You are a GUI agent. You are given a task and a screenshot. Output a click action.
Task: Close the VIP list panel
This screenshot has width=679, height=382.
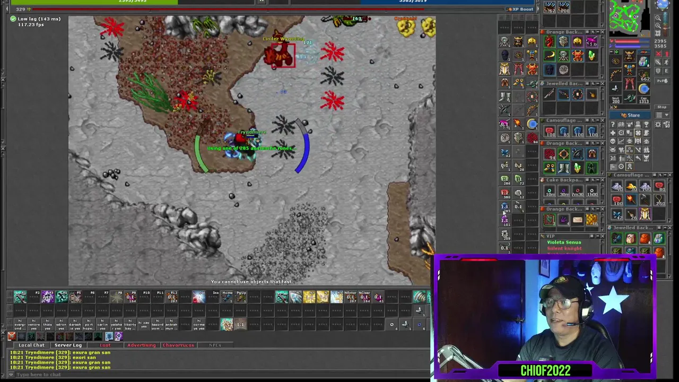[603, 236]
